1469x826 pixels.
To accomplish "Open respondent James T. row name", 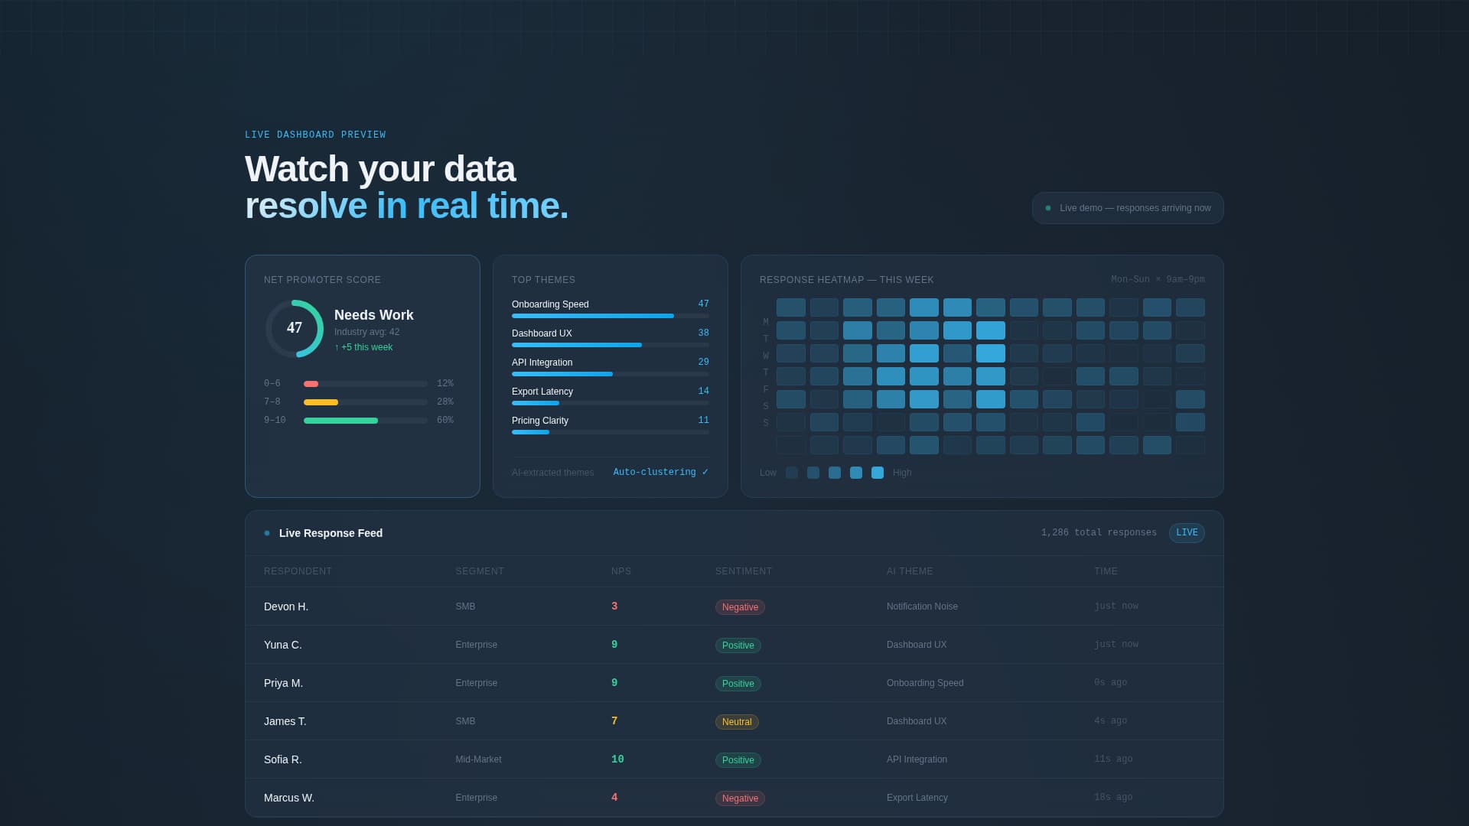I will click(x=285, y=721).
